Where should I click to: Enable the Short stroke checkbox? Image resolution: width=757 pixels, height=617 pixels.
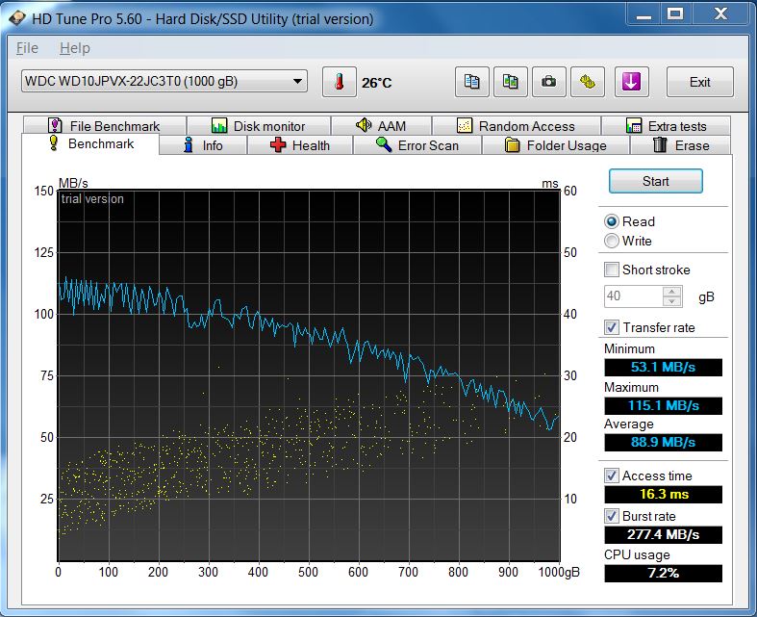[612, 270]
